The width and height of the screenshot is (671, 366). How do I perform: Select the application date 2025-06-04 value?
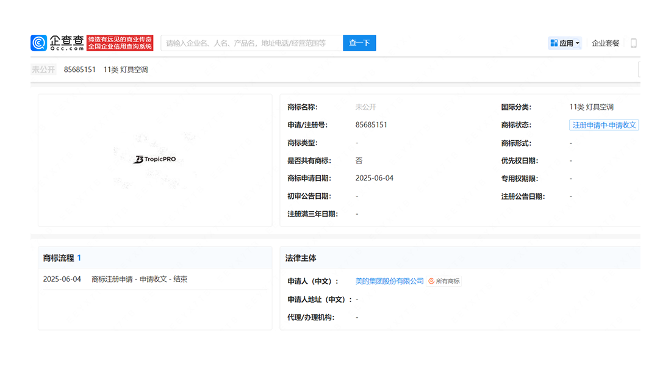click(x=375, y=178)
